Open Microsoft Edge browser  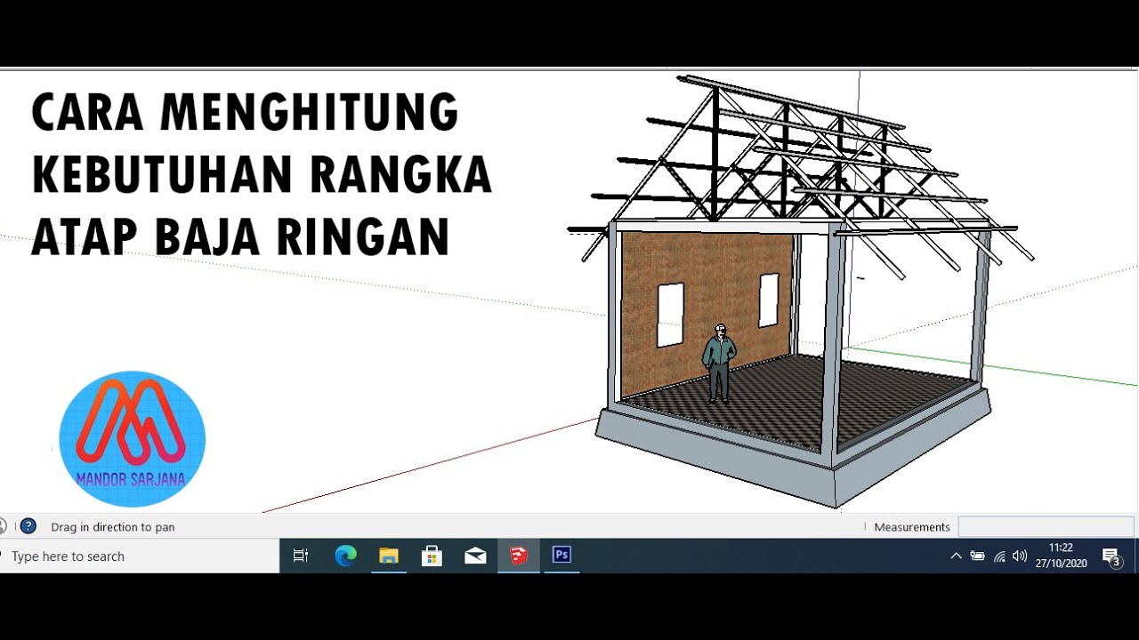[345, 556]
